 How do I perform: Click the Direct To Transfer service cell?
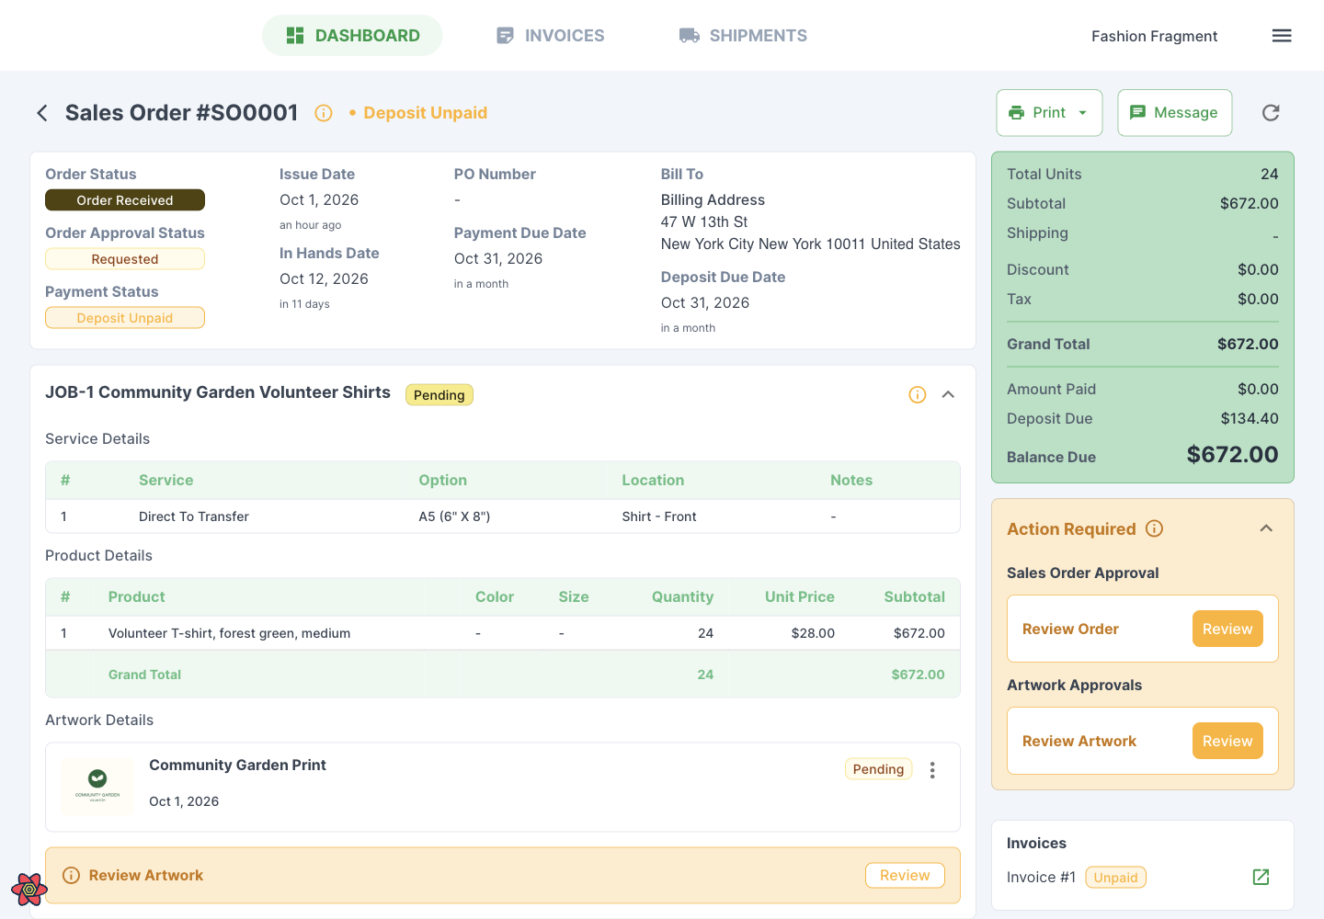194,516
